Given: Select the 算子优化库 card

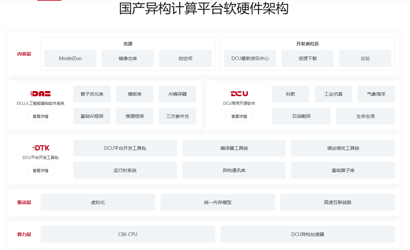Looking at the screenshot, I should pyautogui.click(x=92, y=94).
